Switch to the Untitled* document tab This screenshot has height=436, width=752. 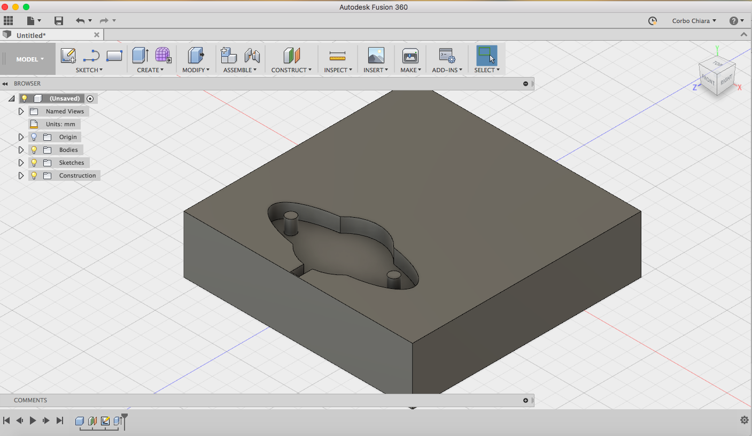[31, 35]
